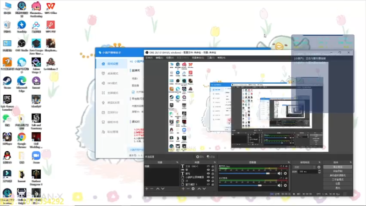Open the Zoom desktop shortcut

tap(36, 157)
